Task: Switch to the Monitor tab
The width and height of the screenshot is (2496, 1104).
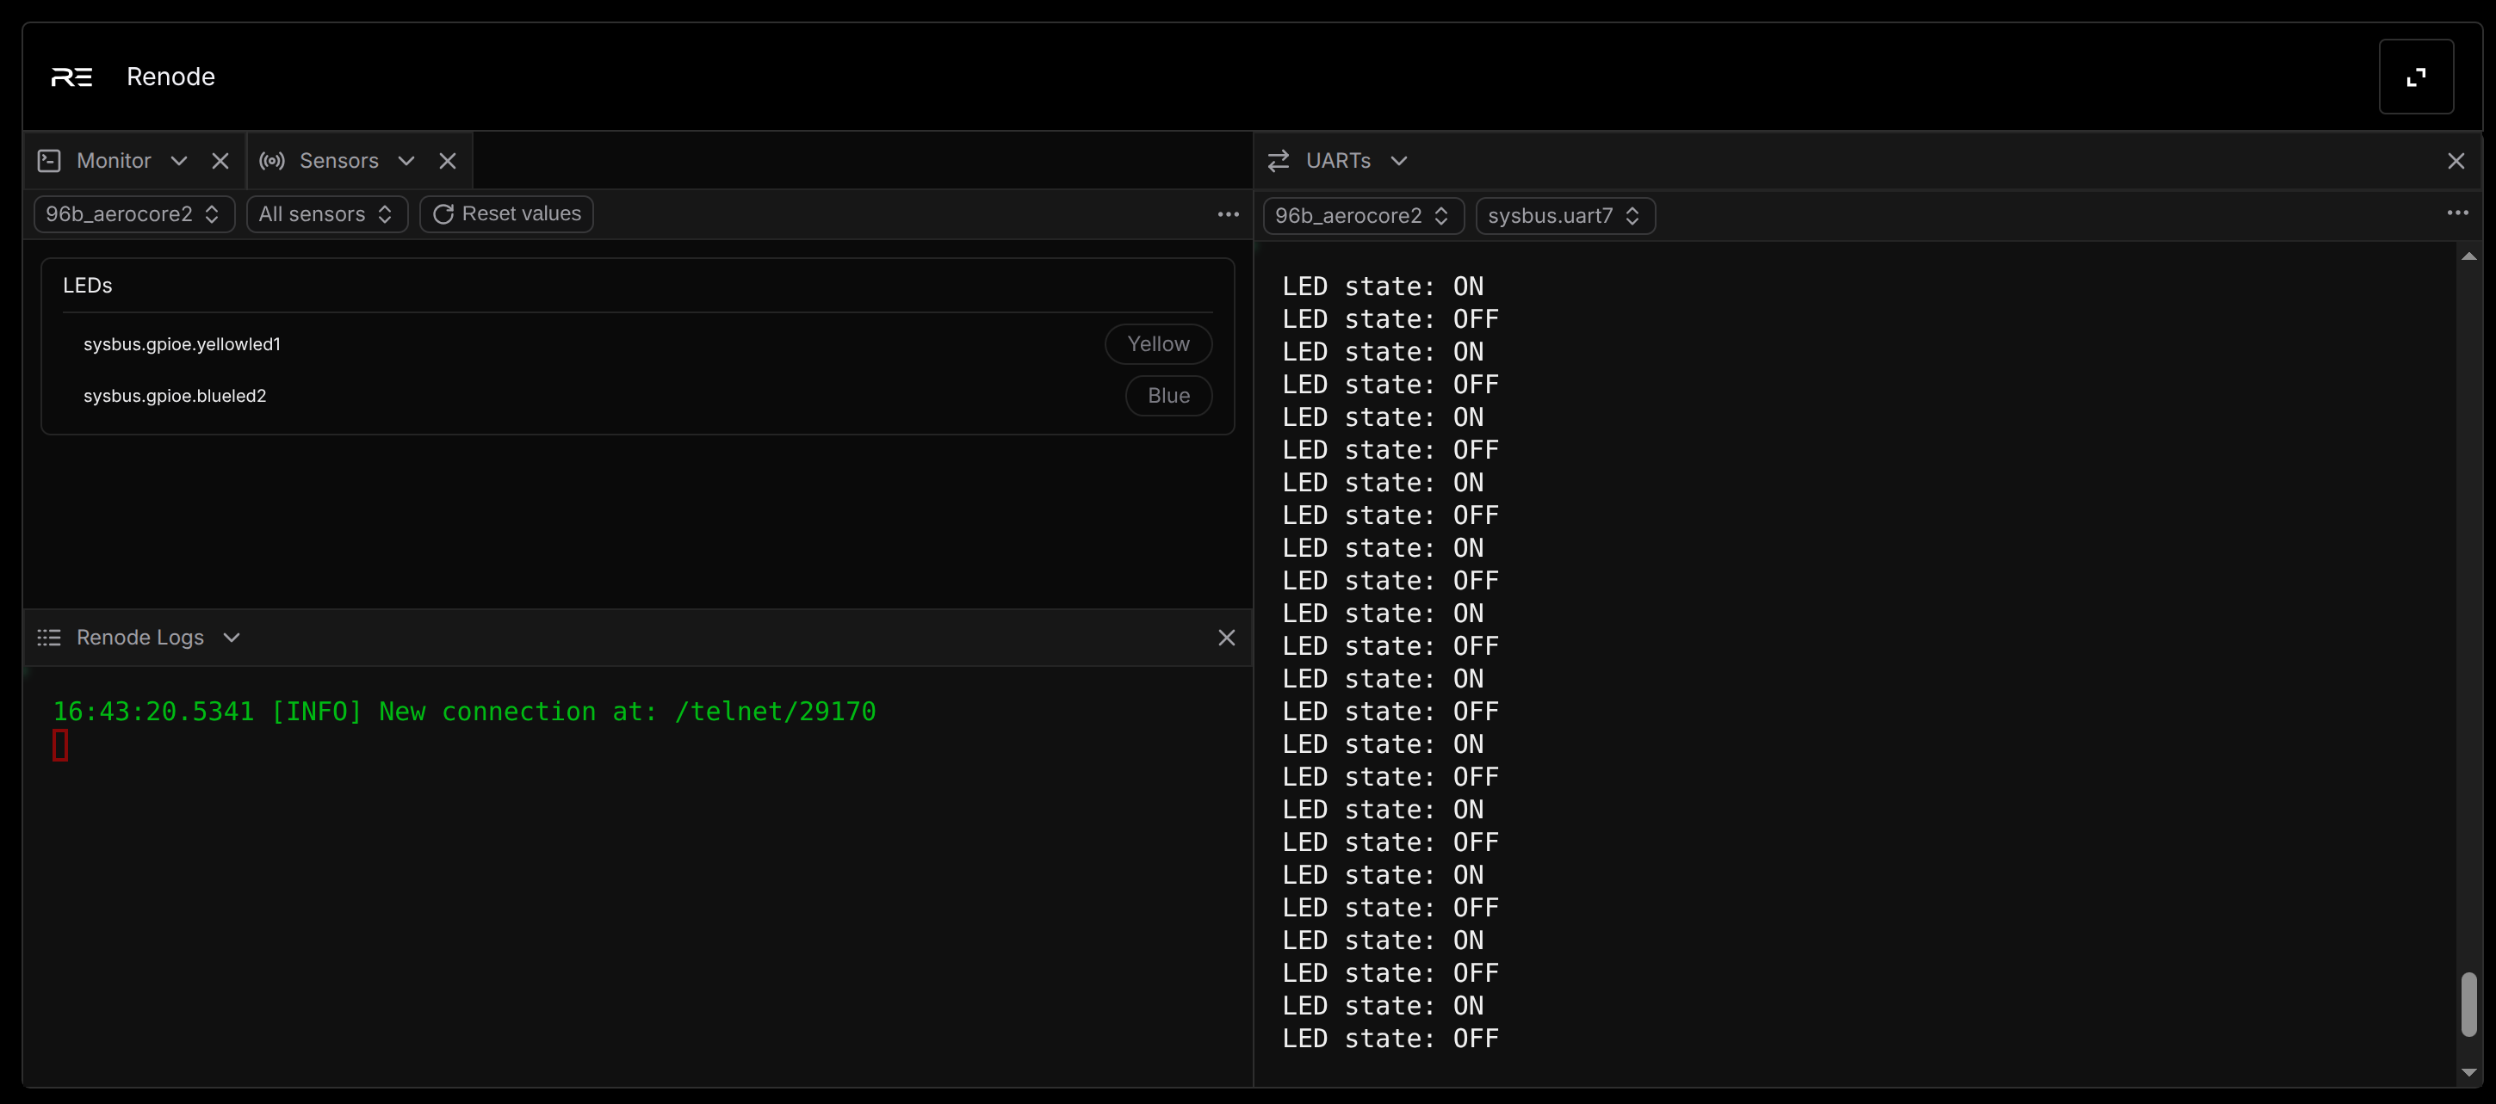Action: pos(115,161)
